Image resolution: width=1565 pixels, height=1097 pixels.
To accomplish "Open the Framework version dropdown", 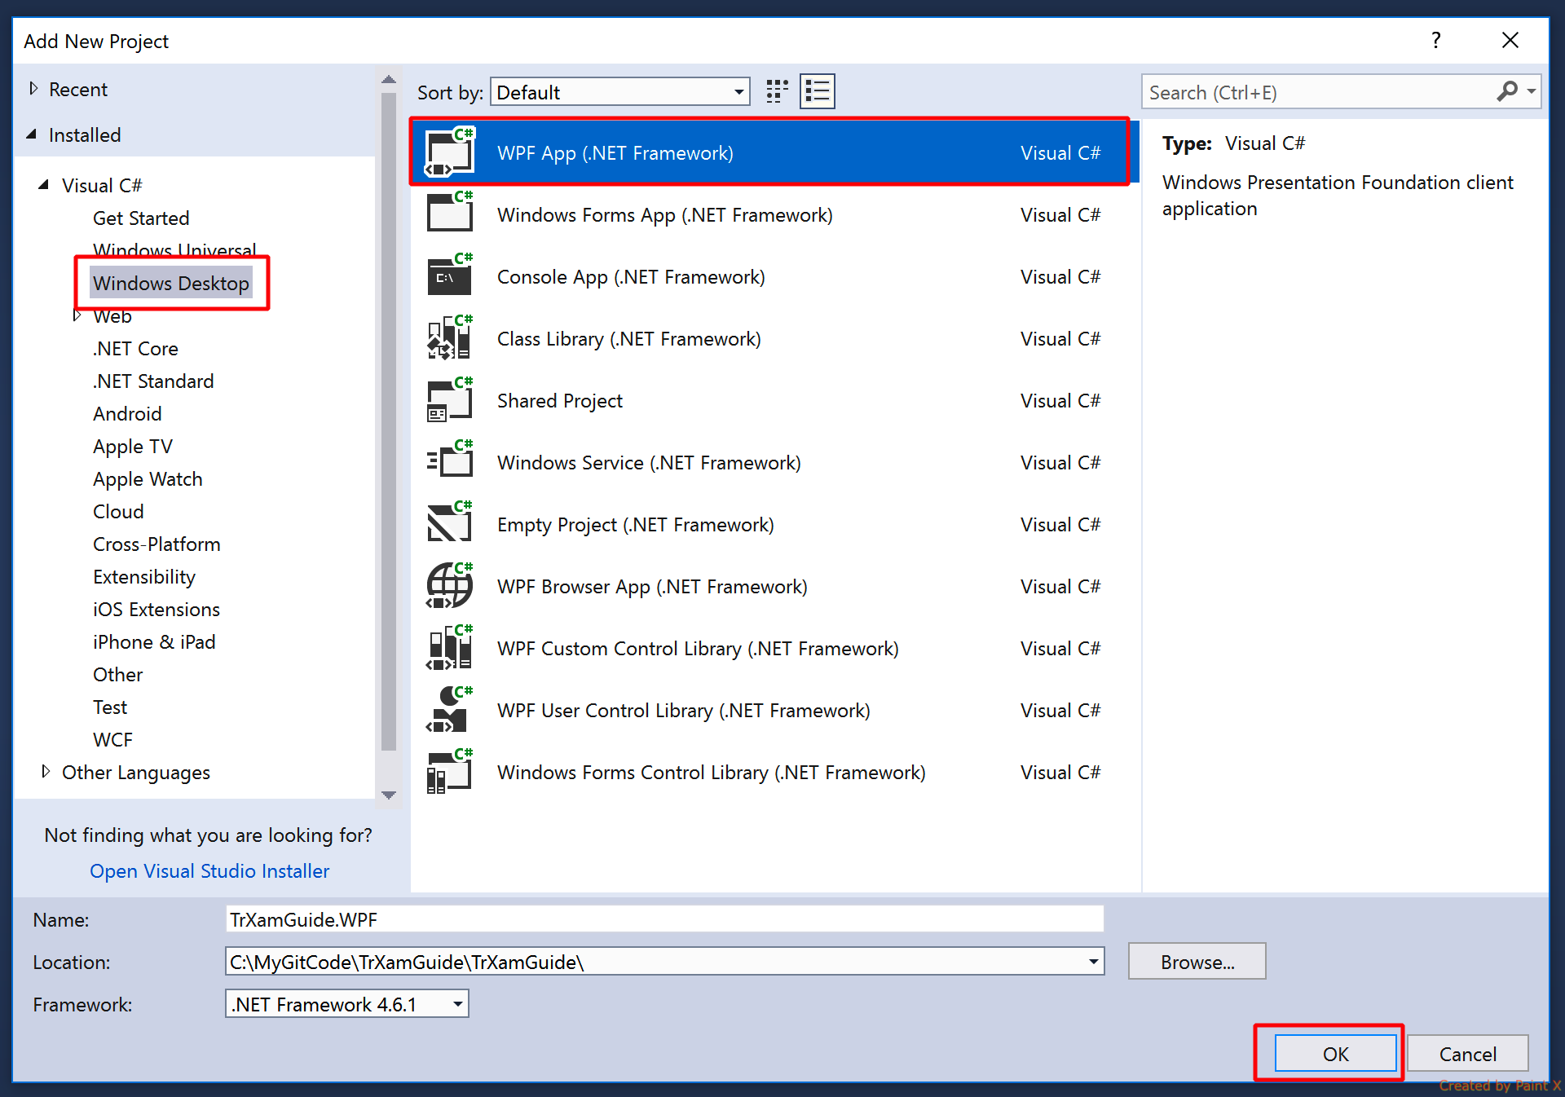I will 458,1004.
